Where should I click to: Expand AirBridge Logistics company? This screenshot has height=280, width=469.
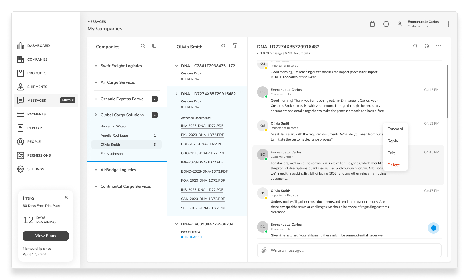[x=96, y=170]
